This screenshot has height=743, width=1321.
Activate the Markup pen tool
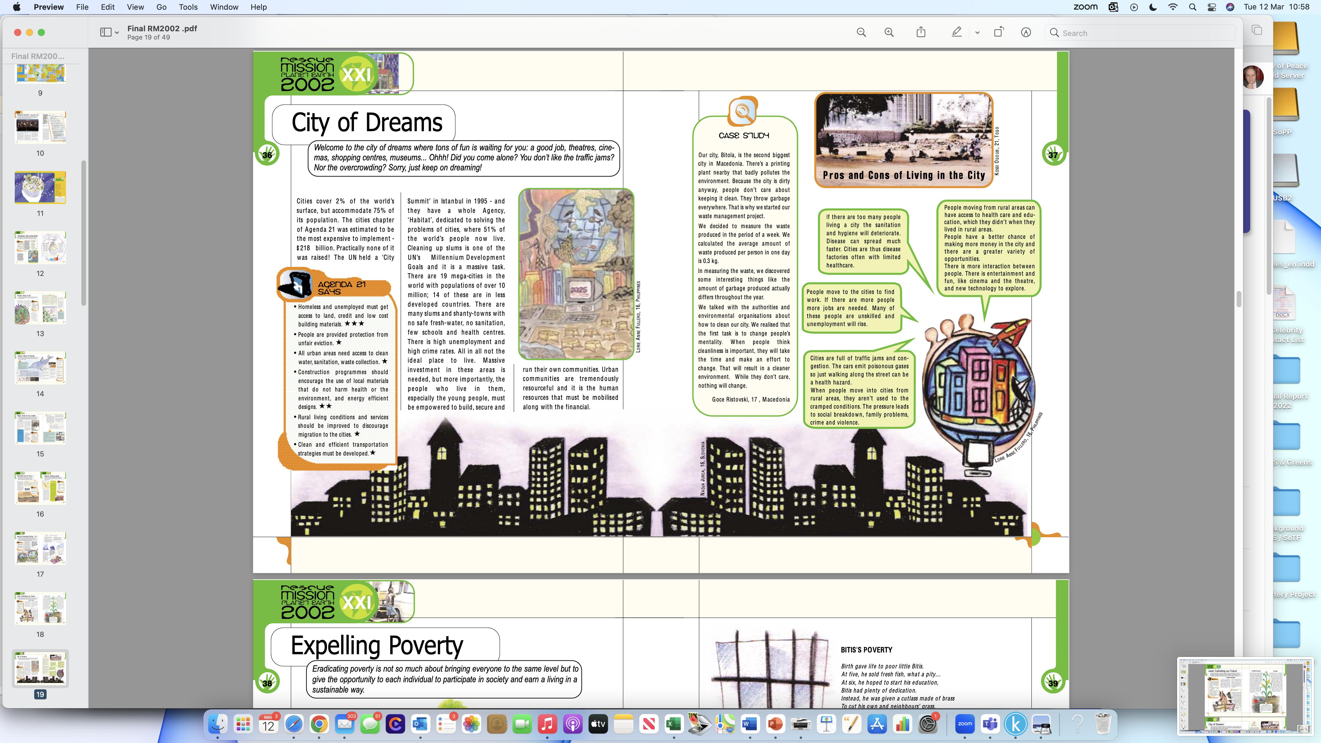pyautogui.click(x=956, y=33)
